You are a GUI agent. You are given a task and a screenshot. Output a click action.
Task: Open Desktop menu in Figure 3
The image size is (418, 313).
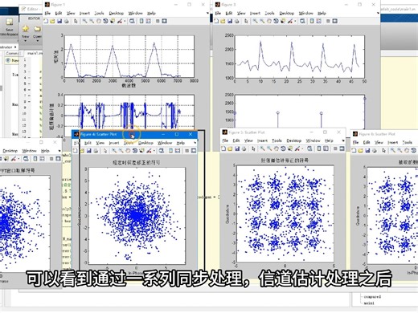point(286,13)
